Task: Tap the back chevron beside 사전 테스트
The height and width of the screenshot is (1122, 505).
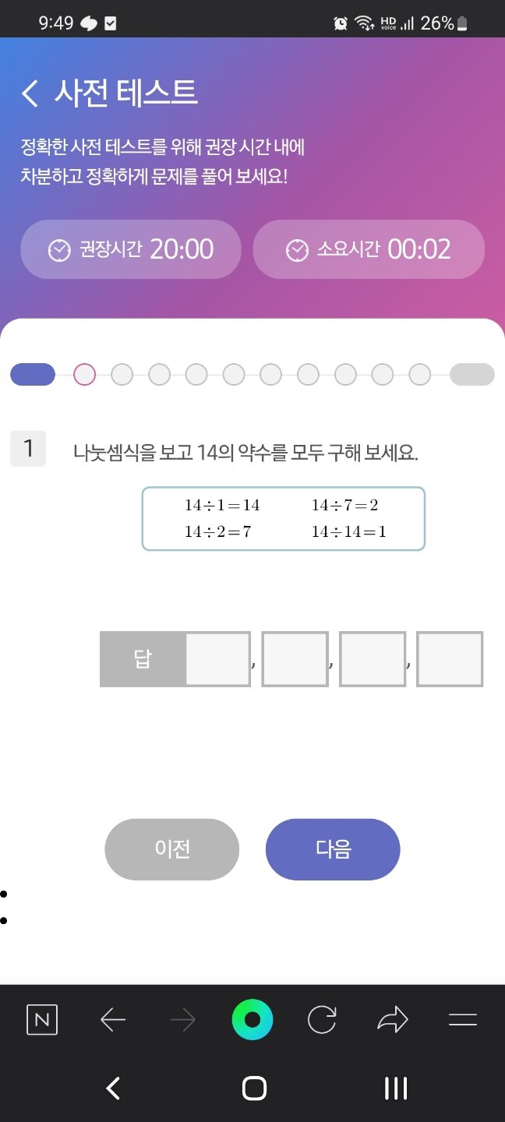Action: [x=30, y=93]
